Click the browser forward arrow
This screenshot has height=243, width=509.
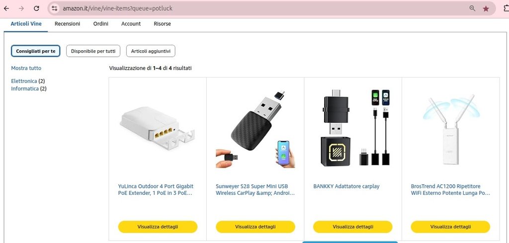pyautogui.click(x=21, y=8)
